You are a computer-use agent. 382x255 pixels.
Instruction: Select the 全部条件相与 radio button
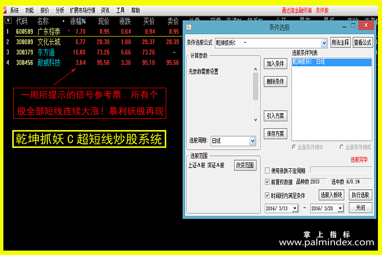coord(294,147)
